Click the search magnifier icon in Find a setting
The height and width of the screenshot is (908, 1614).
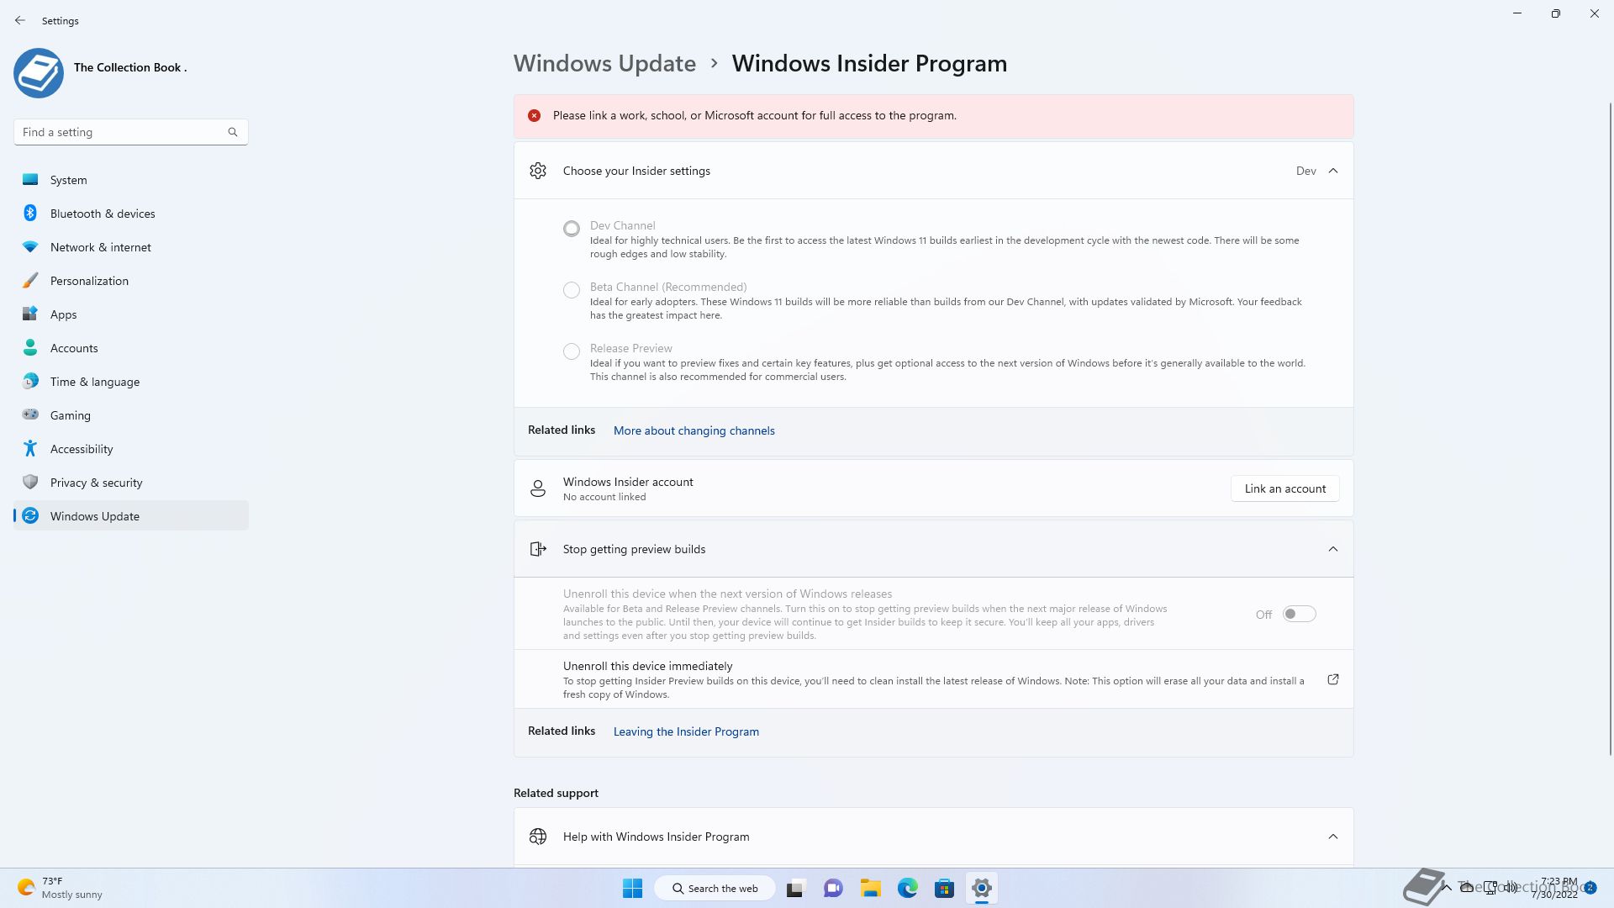coord(233,132)
